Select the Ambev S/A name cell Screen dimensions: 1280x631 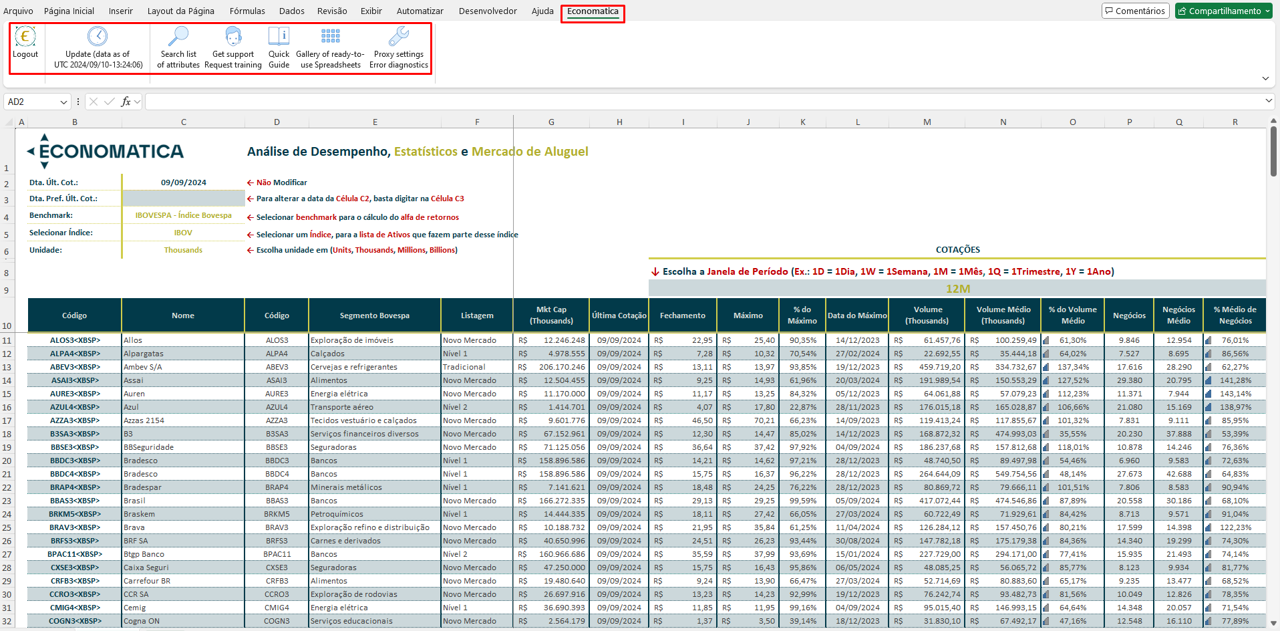point(183,367)
